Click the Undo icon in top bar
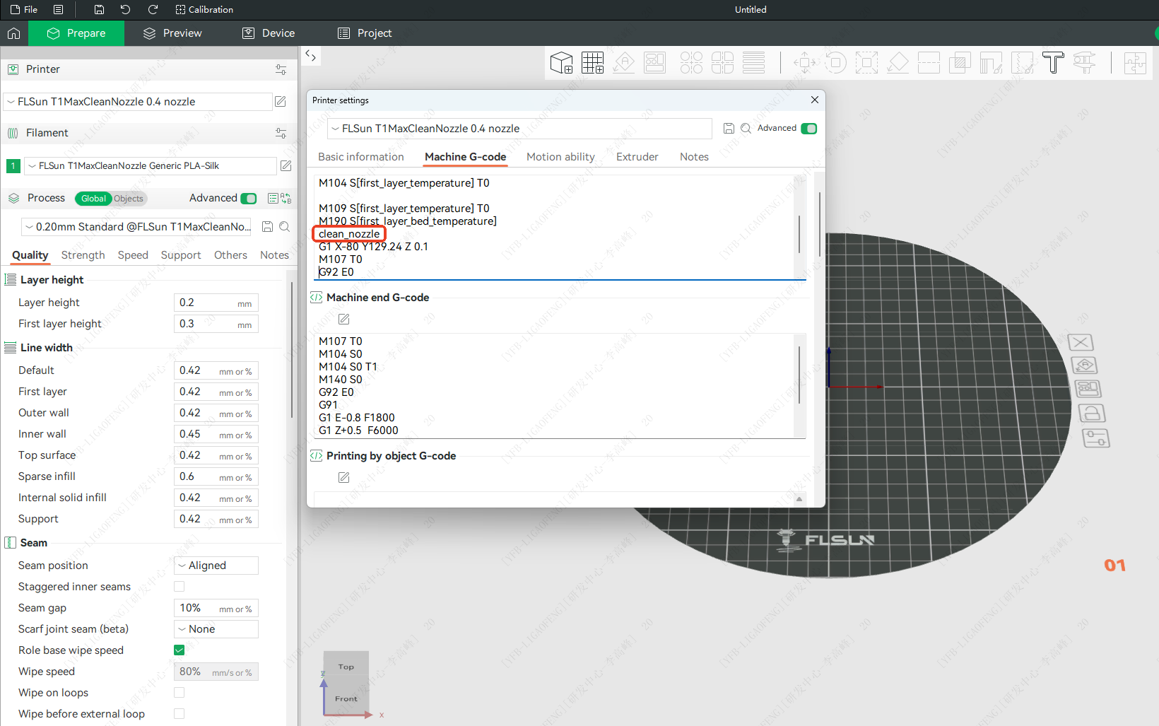1159x726 pixels. (125, 10)
